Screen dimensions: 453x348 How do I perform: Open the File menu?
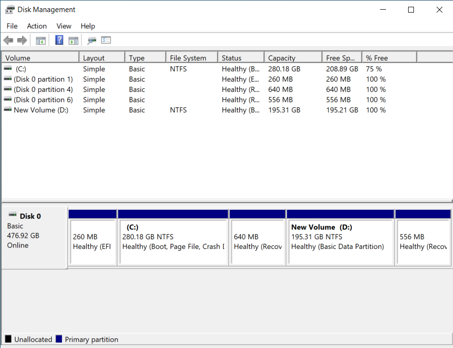point(12,26)
